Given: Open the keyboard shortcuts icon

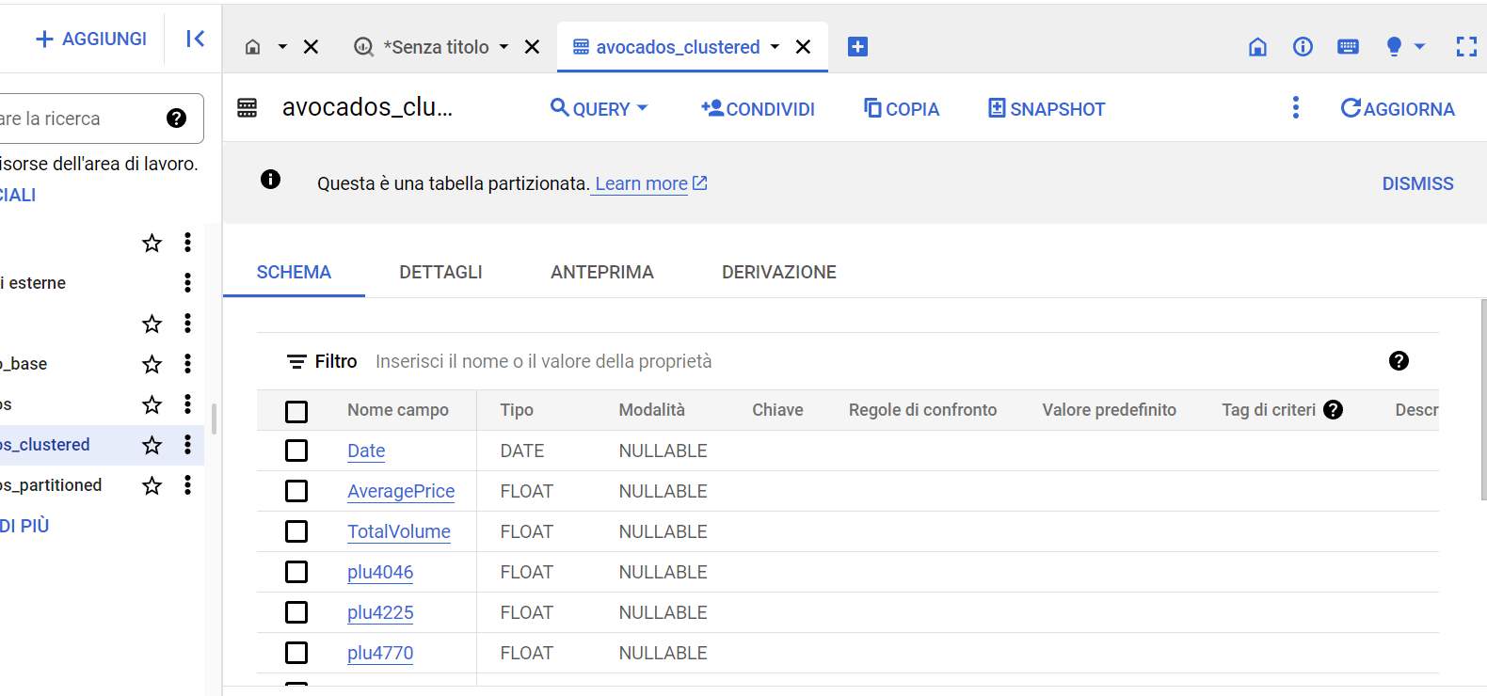Looking at the screenshot, I should (x=1348, y=47).
